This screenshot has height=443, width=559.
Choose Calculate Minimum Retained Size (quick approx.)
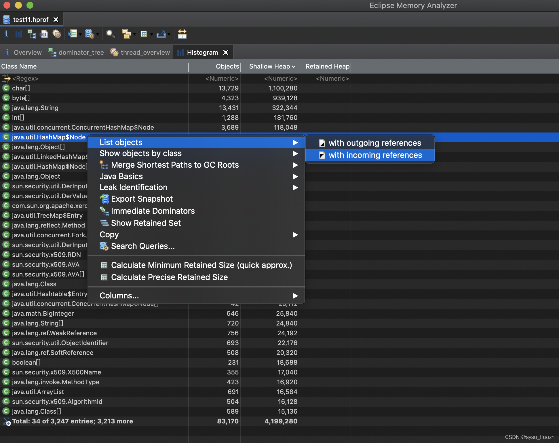(x=196, y=265)
